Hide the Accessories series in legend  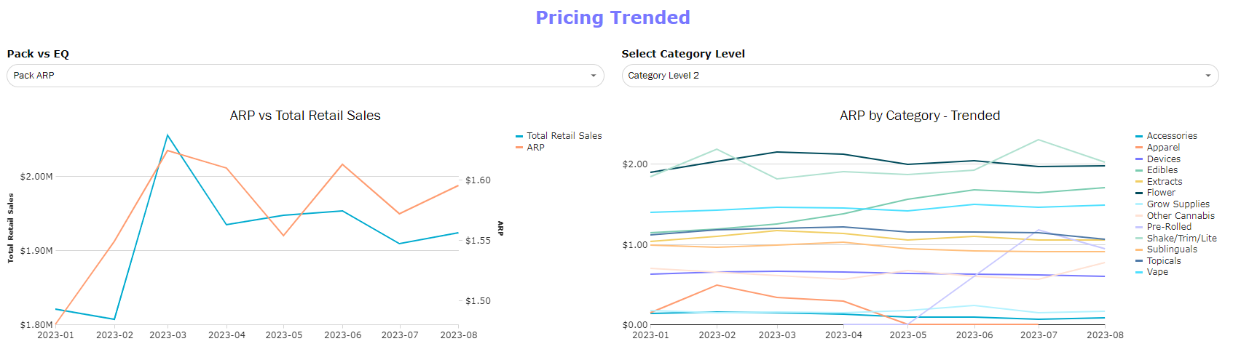coord(1171,136)
